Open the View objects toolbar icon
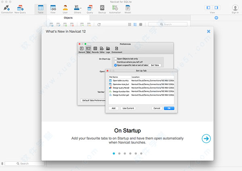The width and height of the screenshot is (242, 171). (x=53, y=9)
